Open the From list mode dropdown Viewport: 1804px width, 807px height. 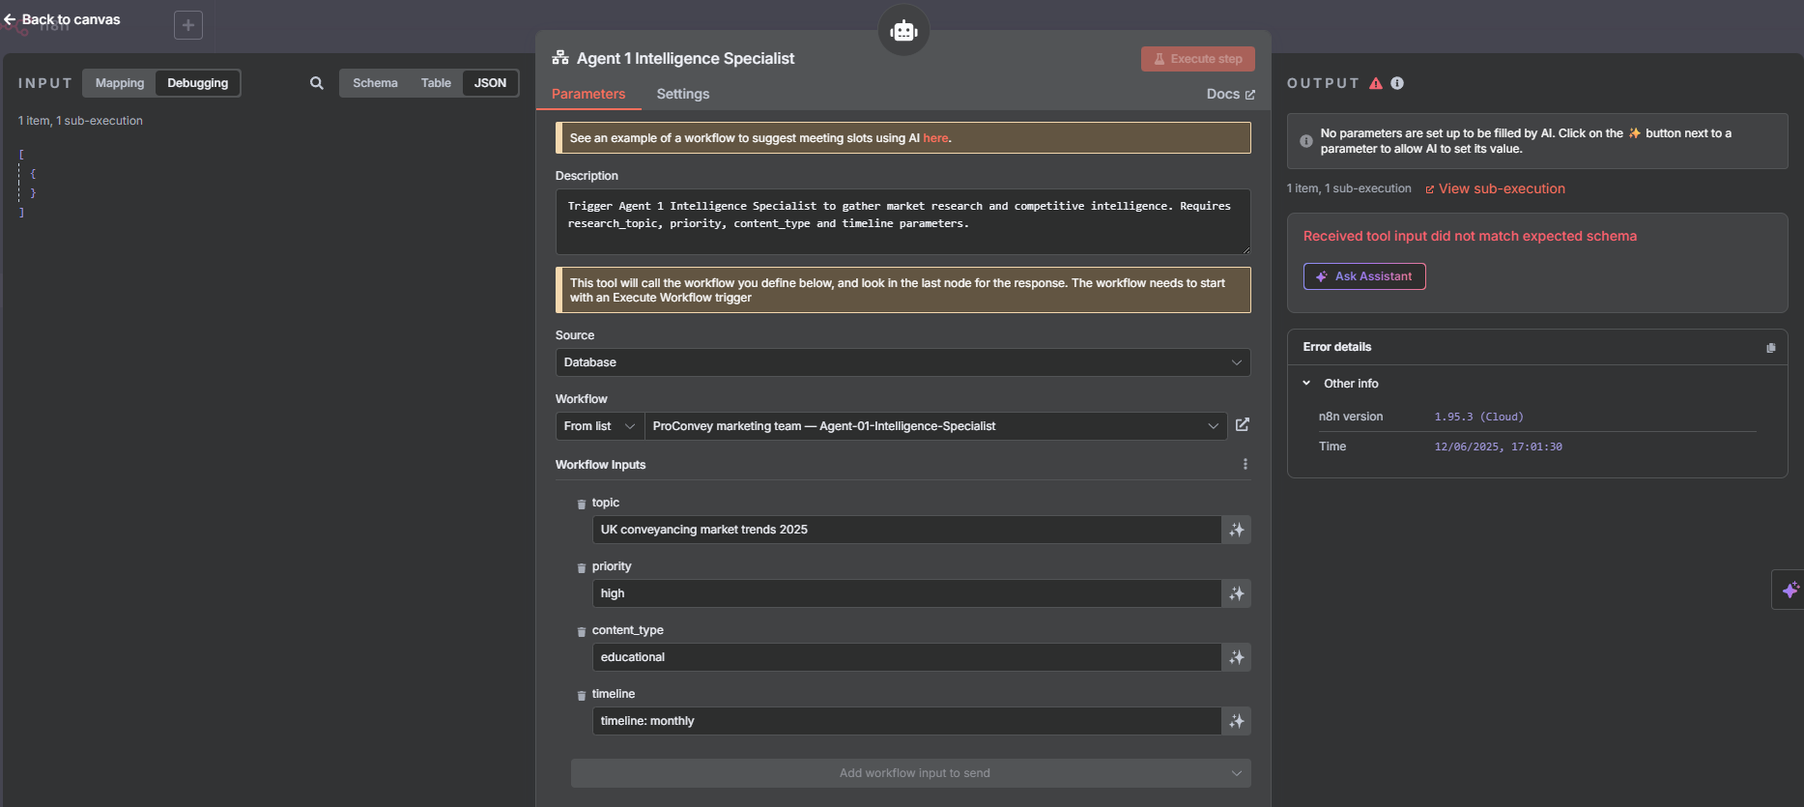[x=600, y=426]
